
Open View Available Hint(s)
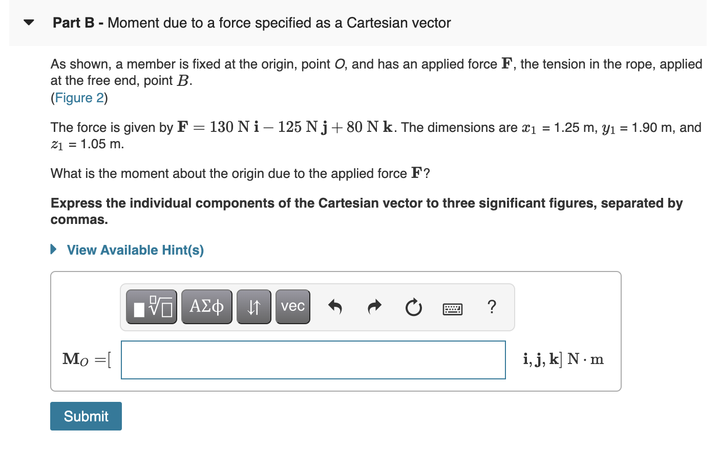[x=135, y=250]
